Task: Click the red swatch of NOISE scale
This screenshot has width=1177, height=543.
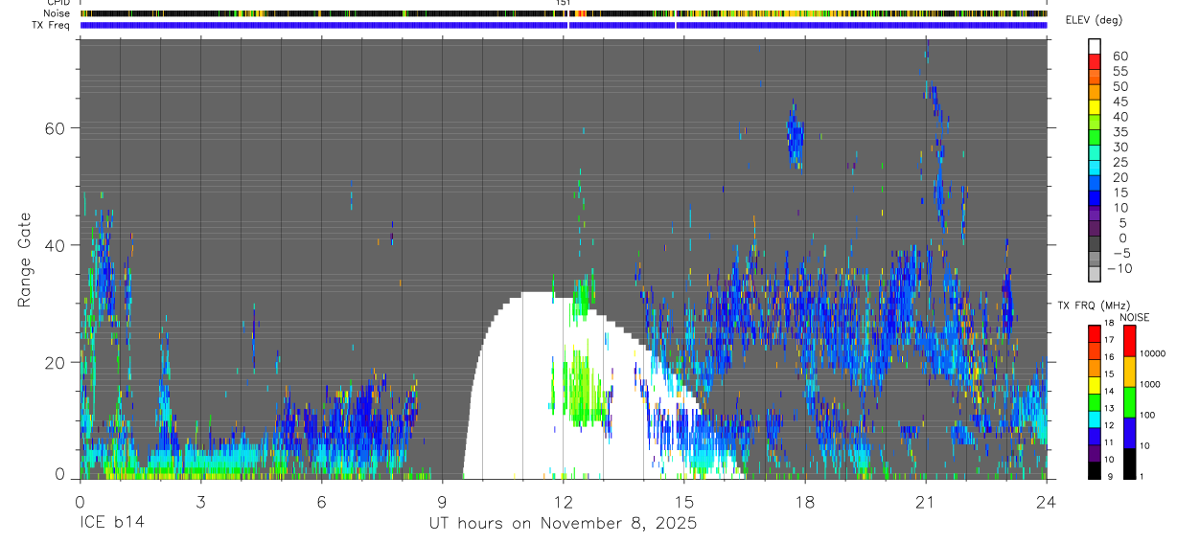Action: pos(1130,341)
